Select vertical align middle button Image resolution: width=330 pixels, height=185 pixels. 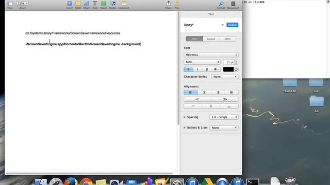click(x=211, y=106)
